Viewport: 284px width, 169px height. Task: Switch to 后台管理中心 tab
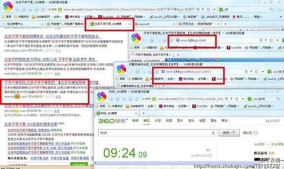tap(15, 24)
